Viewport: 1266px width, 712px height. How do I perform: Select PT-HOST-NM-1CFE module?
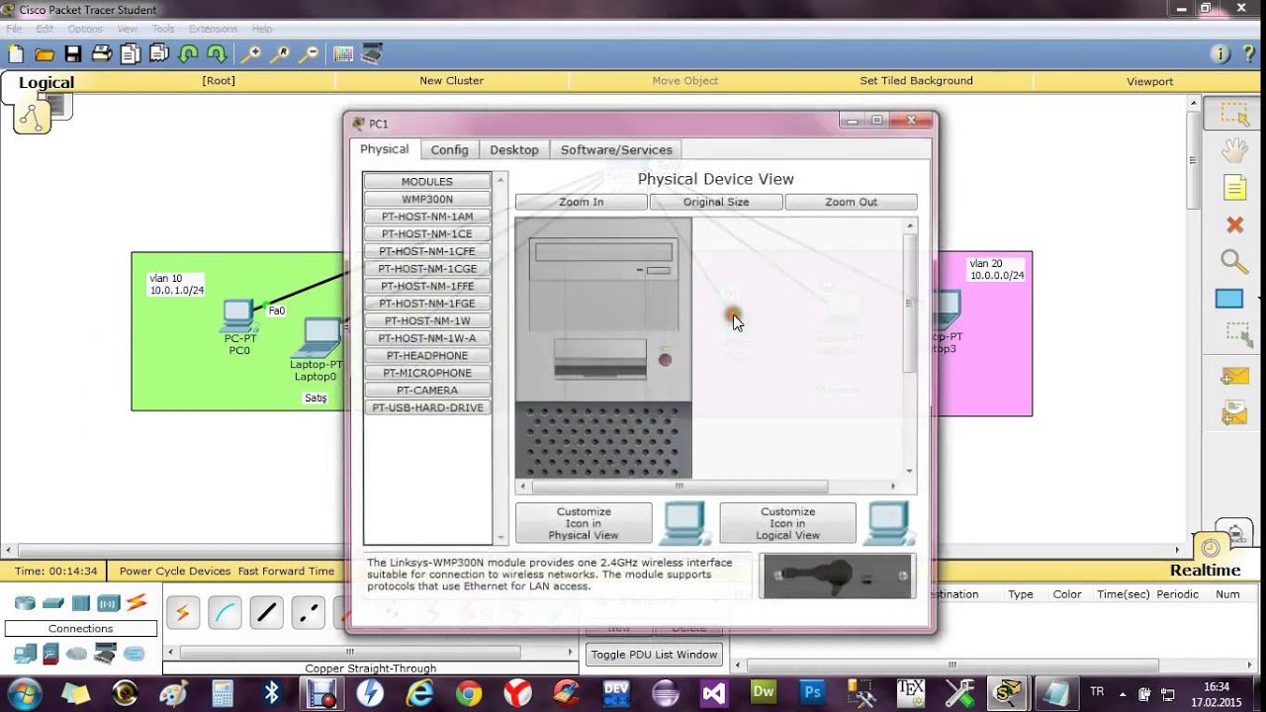[x=427, y=251]
